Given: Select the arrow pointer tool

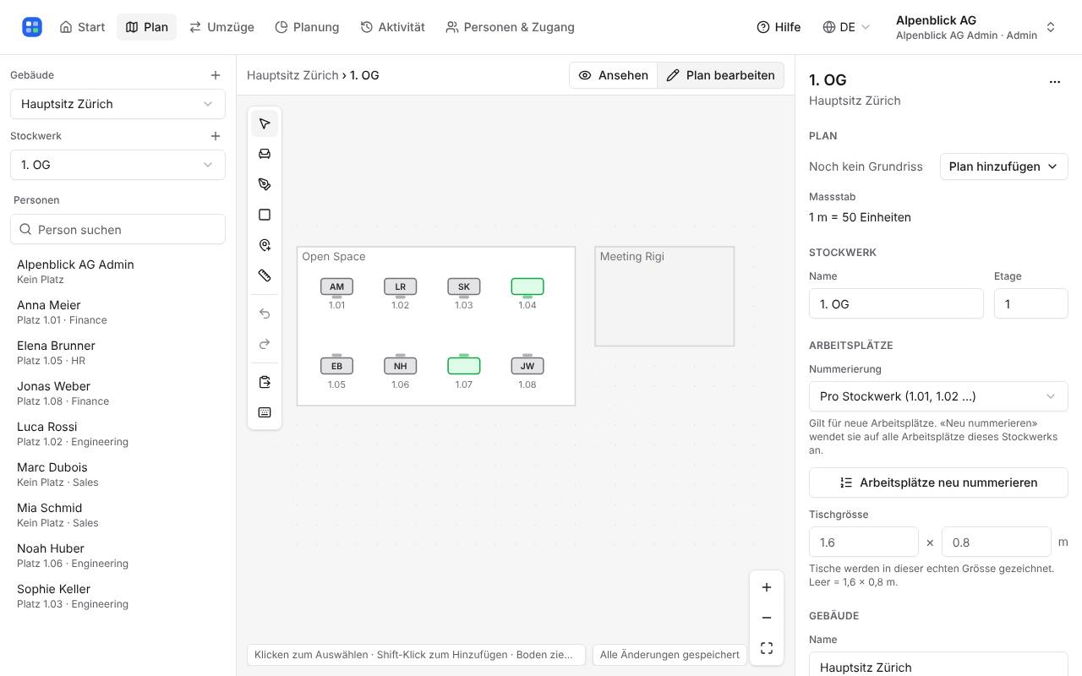Looking at the screenshot, I should pyautogui.click(x=265, y=123).
